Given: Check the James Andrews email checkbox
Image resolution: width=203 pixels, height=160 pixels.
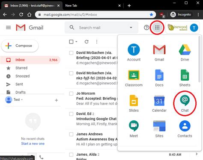Looking at the screenshot, I should (x=71, y=134).
